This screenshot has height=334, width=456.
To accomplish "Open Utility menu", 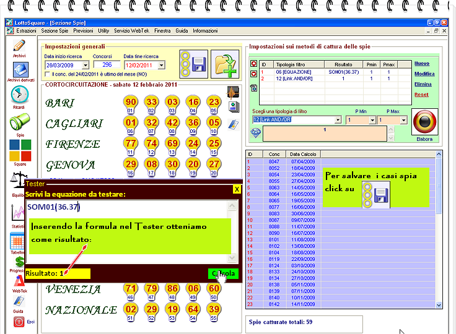I will pyautogui.click(x=103, y=31).
